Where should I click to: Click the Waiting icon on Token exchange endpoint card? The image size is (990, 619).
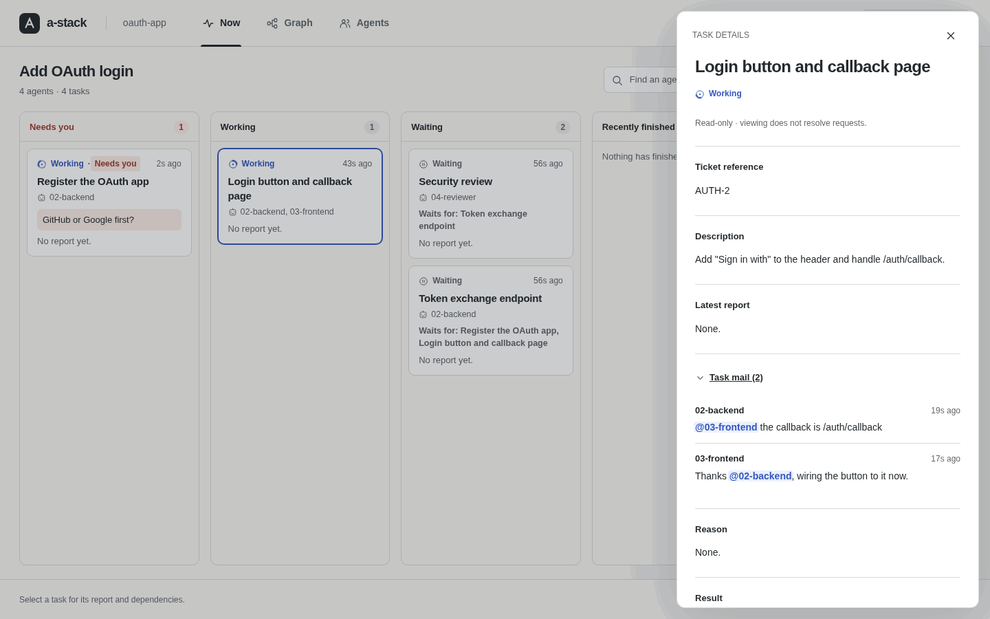[x=423, y=281]
